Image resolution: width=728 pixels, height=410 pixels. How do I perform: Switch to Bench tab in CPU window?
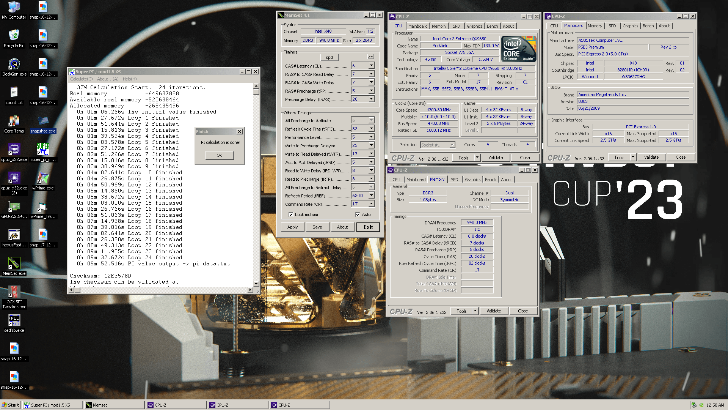[x=492, y=26]
